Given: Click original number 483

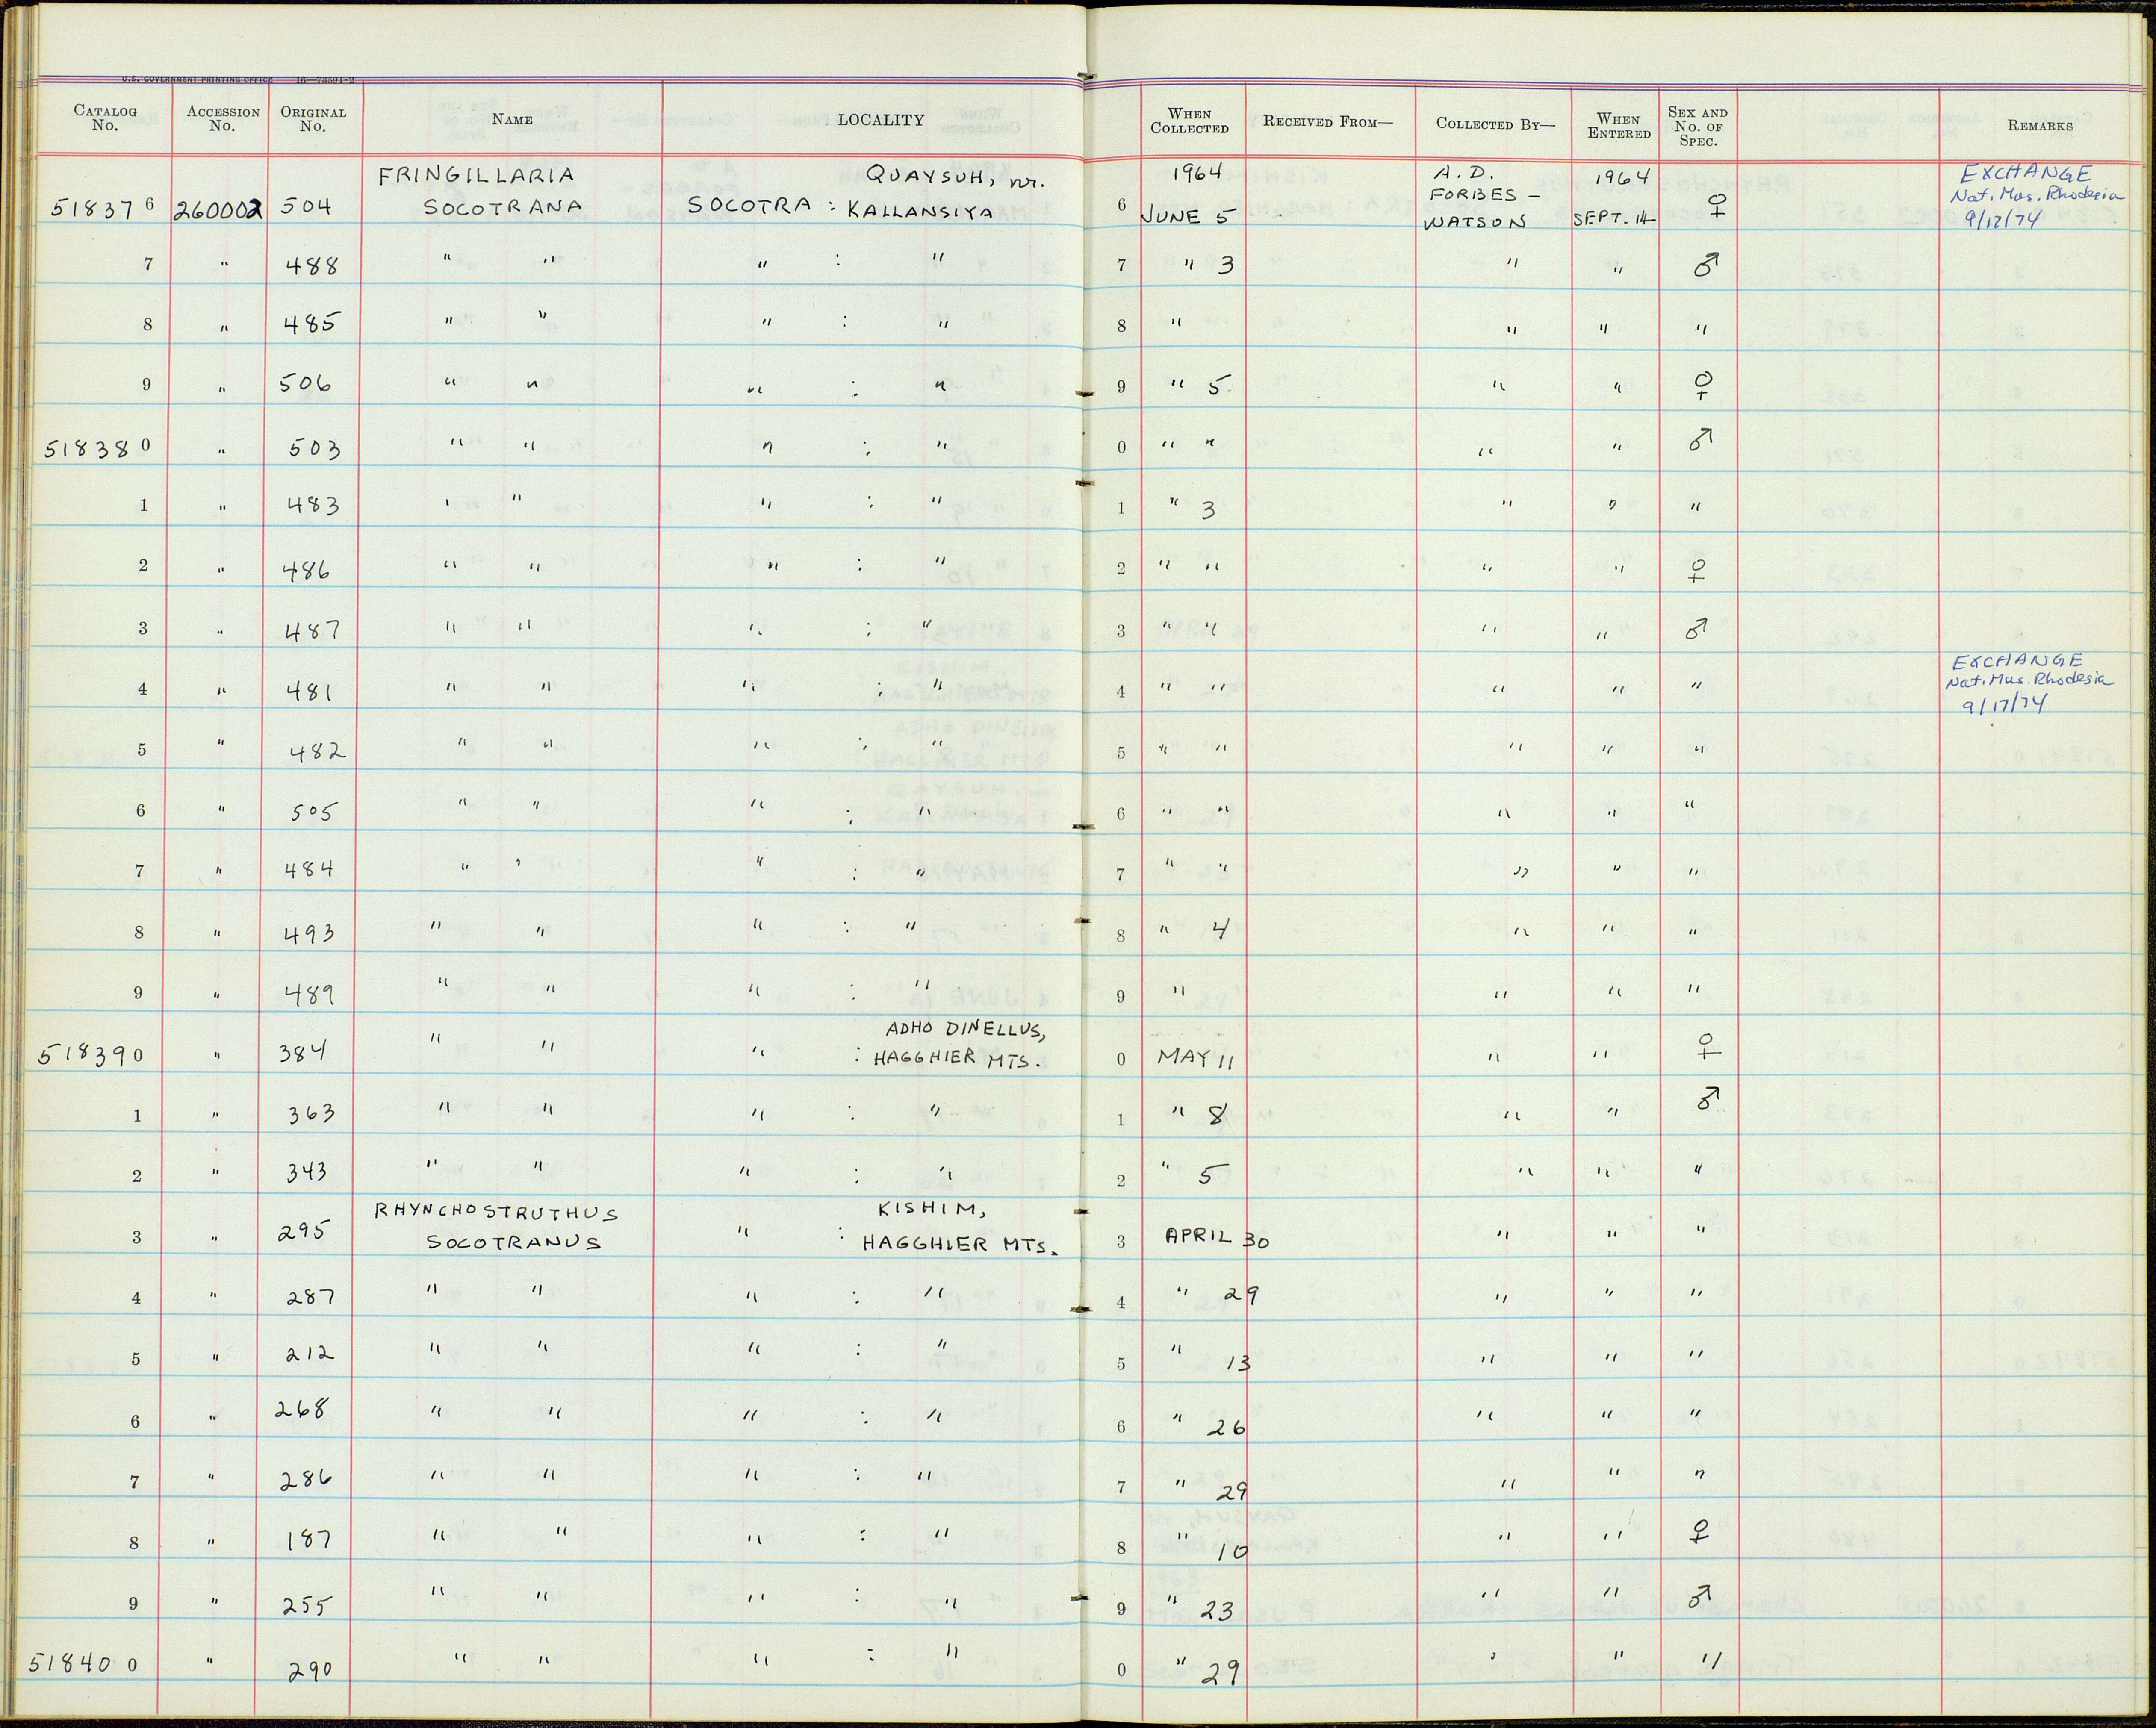Looking at the screenshot, I should pyautogui.click(x=312, y=505).
